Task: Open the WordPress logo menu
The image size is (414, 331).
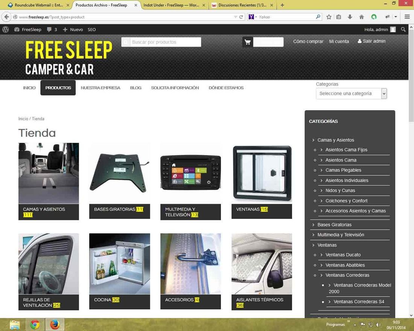Action: (6, 30)
